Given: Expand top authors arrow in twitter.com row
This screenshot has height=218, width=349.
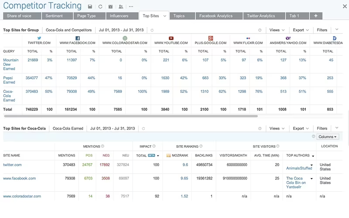Looking at the screenshot, I should tap(311, 165).
